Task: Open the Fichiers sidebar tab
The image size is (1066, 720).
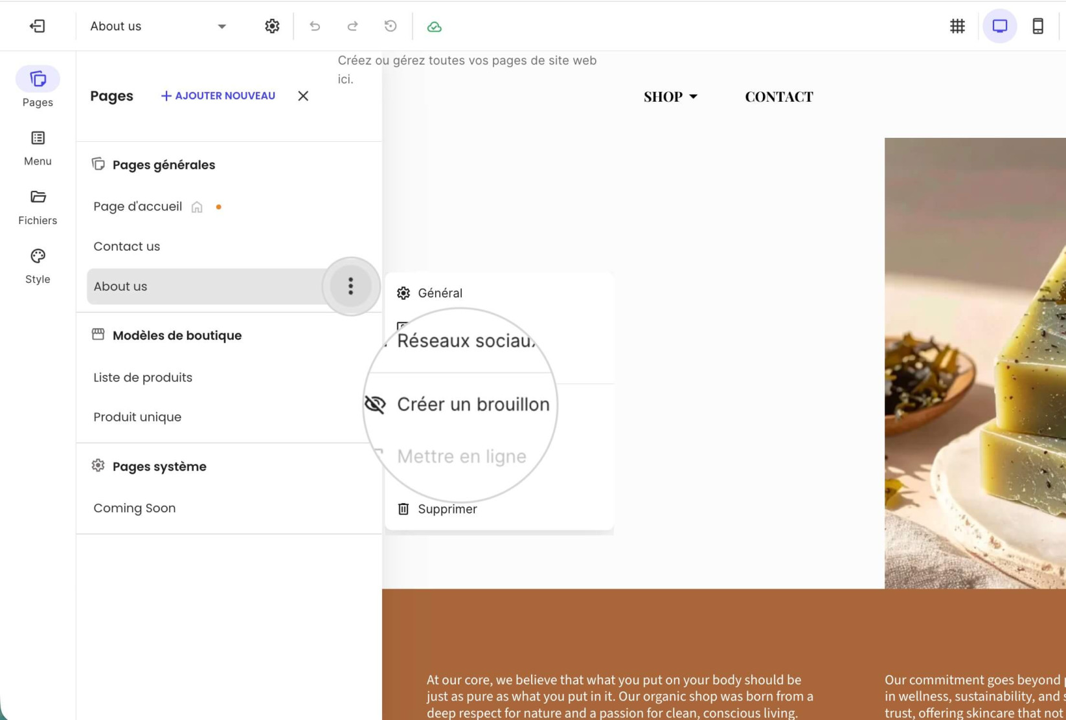Action: 38,207
